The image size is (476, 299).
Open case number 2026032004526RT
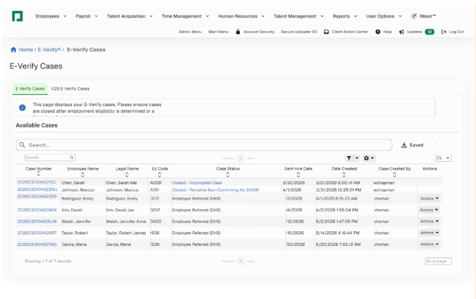tap(37, 232)
